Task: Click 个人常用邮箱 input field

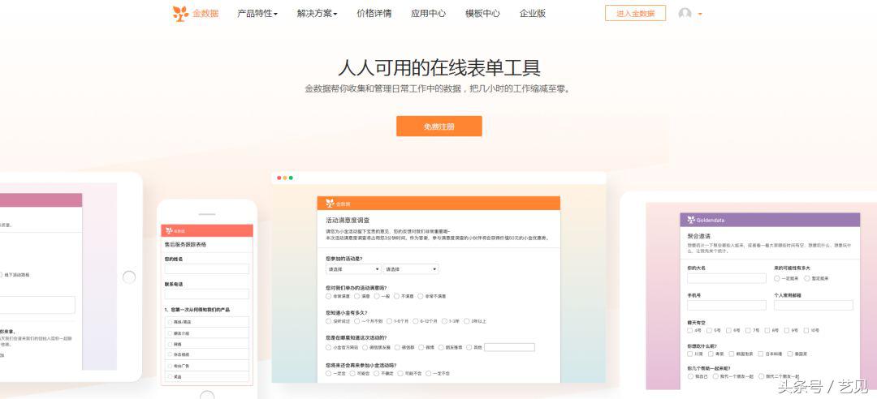Action: (x=813, y=305)
